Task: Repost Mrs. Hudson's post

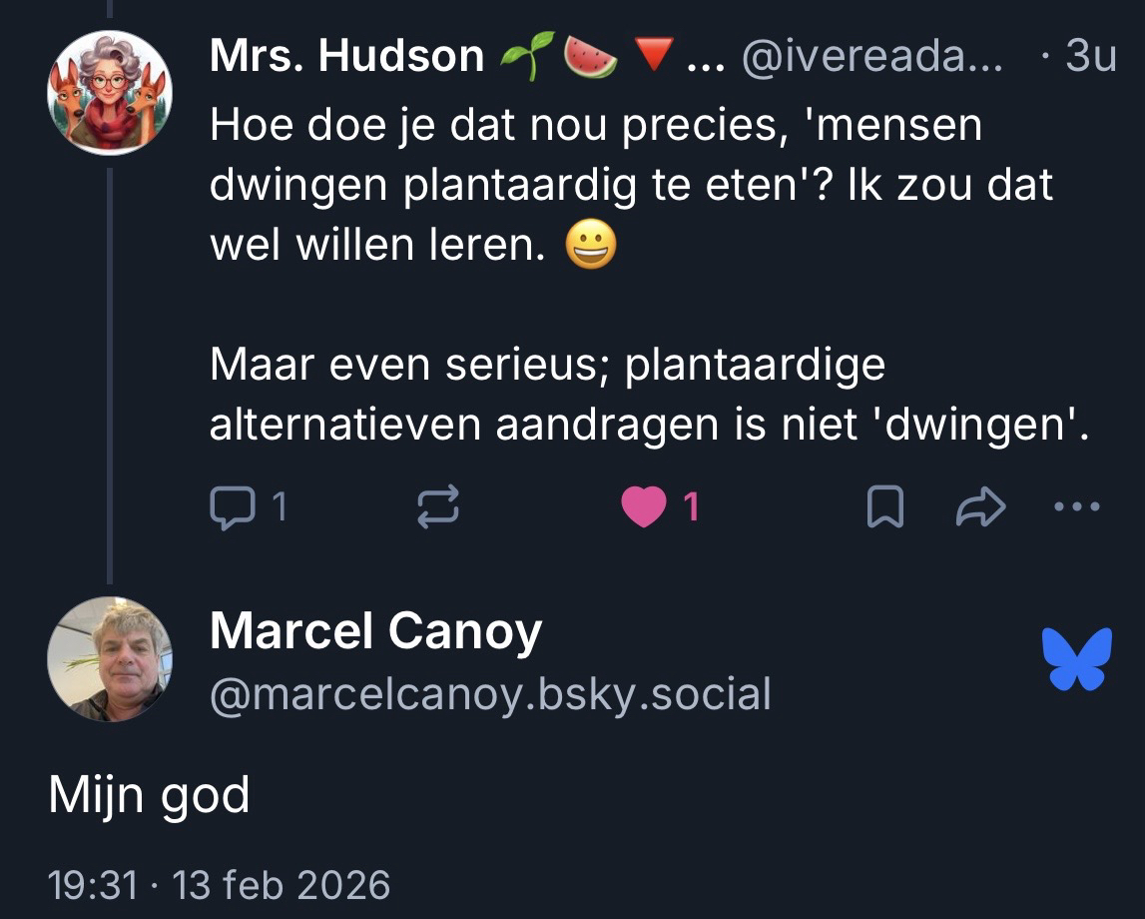Action: point(437,508)
